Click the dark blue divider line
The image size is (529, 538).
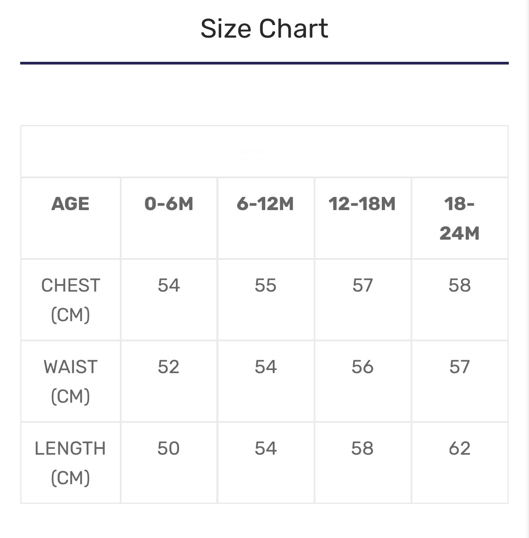tap(264, 63)
